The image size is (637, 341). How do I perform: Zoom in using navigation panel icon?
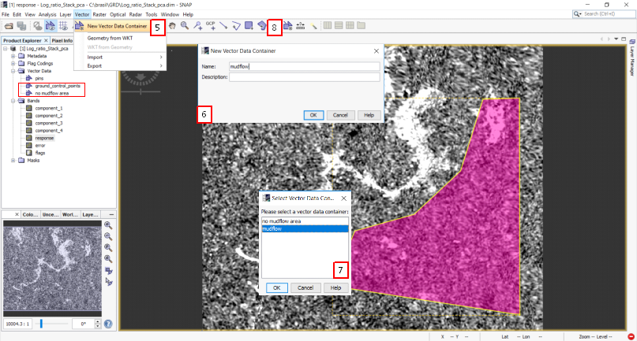tap(108, 225)
